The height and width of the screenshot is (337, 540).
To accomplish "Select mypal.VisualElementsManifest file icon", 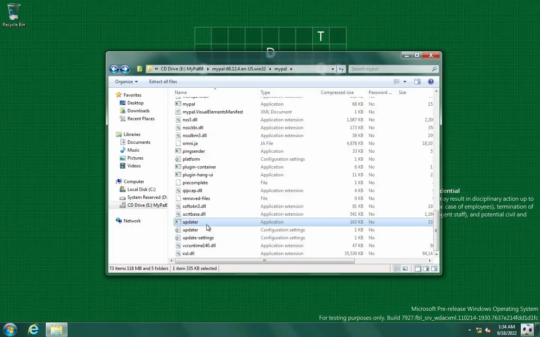I will pyautogui.click(x=178, y=112).
